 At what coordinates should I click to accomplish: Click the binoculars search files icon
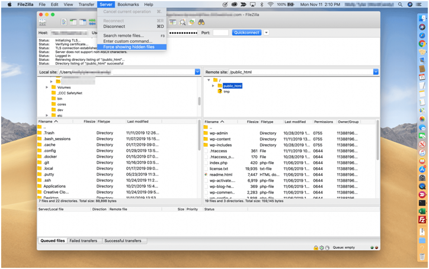[201, 22]
